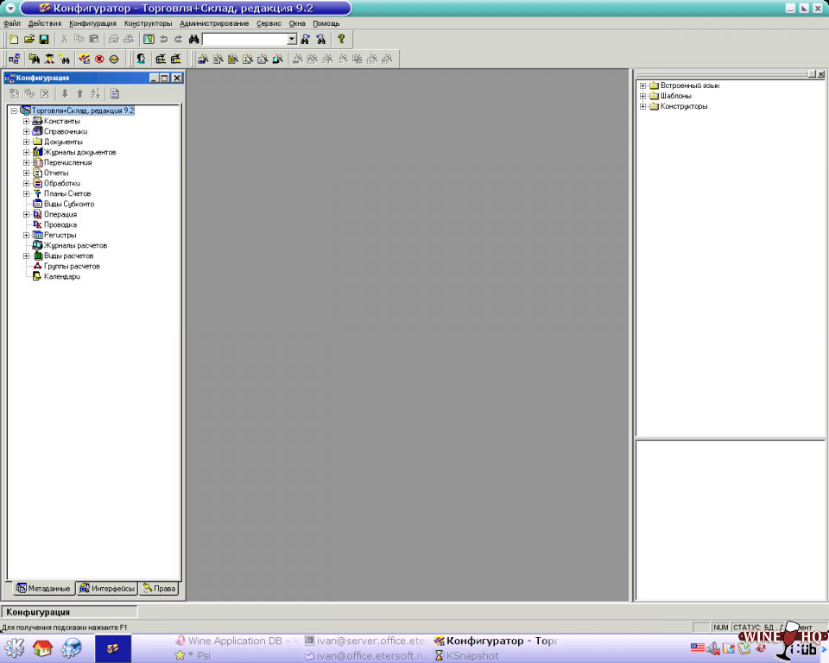829x663 pixels.
Task: Open the Файл menu
Action: (x=11, y=23)
